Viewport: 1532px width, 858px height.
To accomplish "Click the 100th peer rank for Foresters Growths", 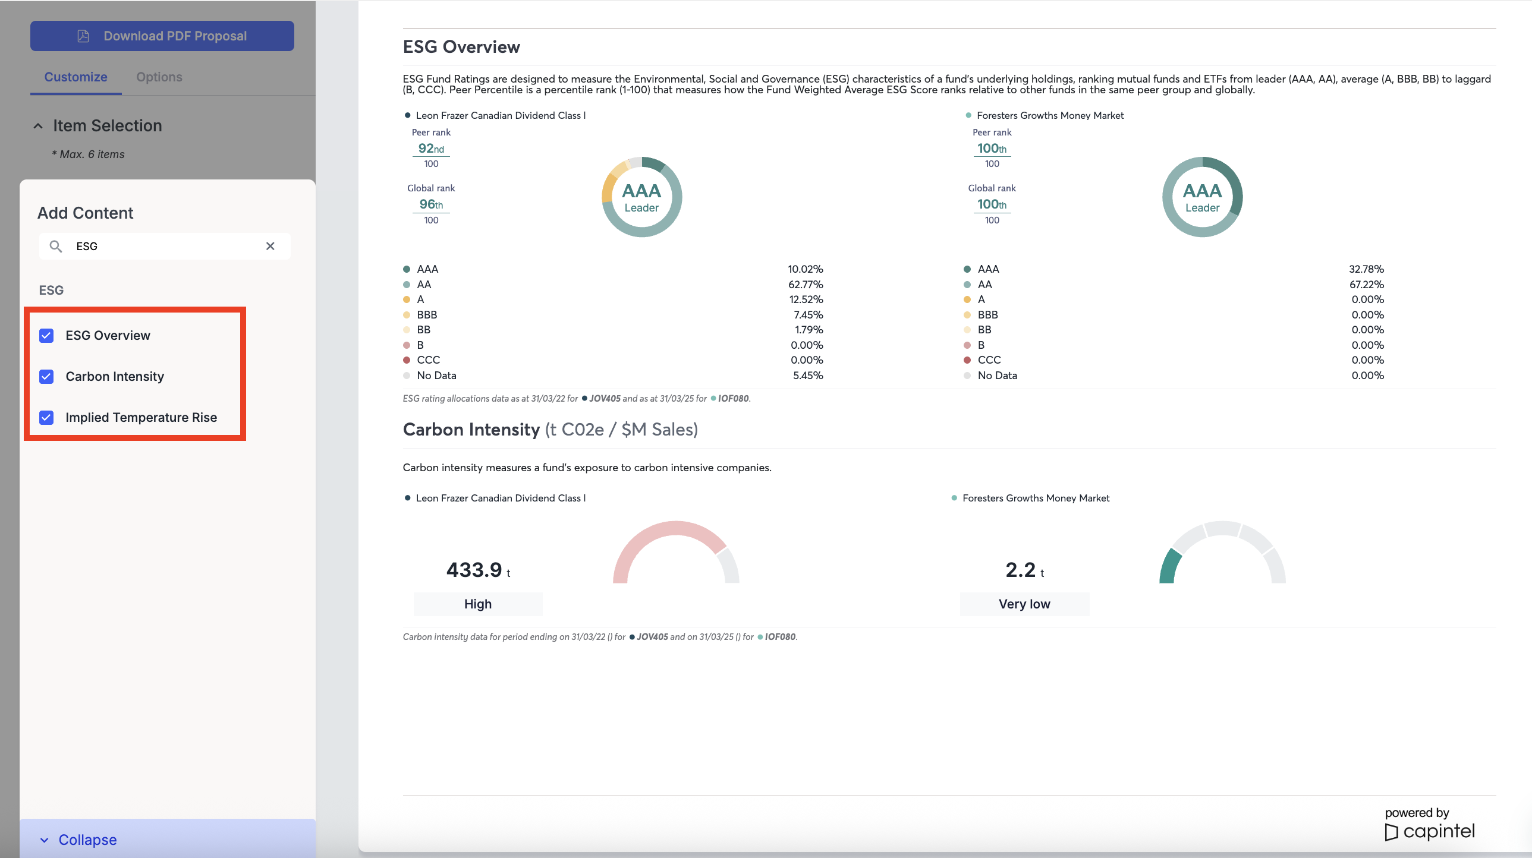I will coord(992,149).
